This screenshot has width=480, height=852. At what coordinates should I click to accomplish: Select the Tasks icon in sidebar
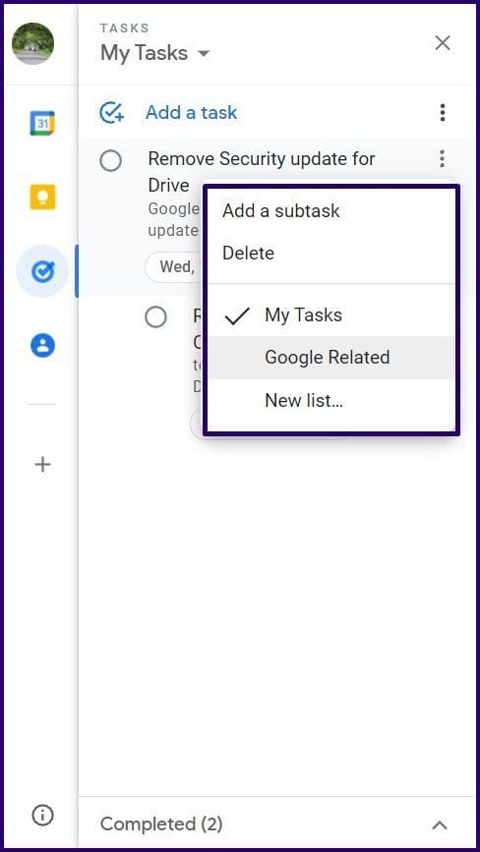[x=42, y=270]
